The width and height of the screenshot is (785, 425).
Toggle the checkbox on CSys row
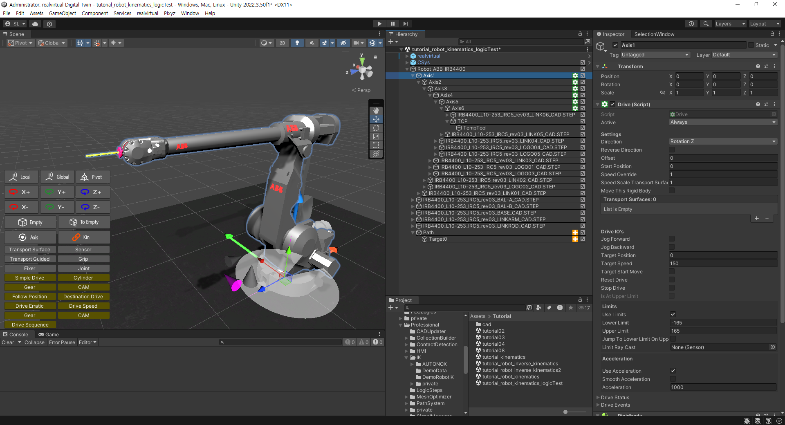(583, 63)
